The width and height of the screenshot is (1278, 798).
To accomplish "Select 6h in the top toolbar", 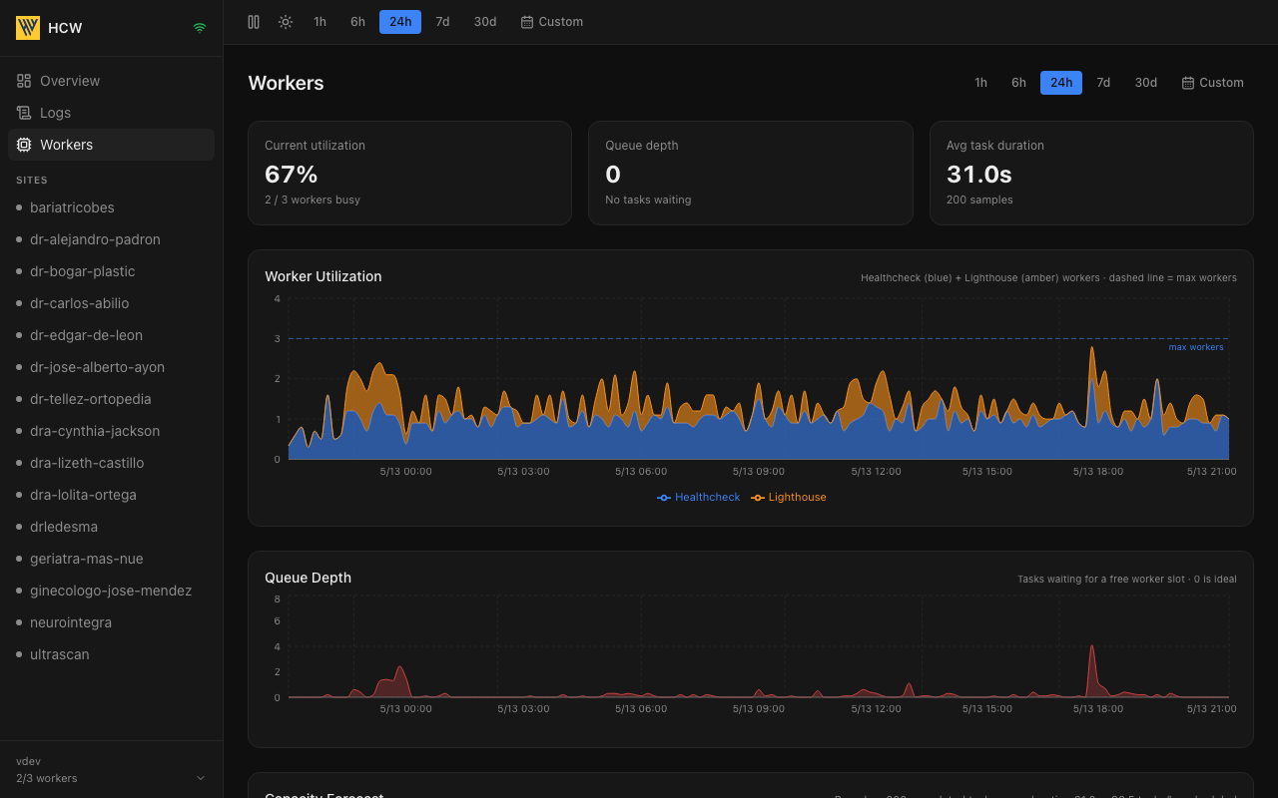I will (357, 22).
